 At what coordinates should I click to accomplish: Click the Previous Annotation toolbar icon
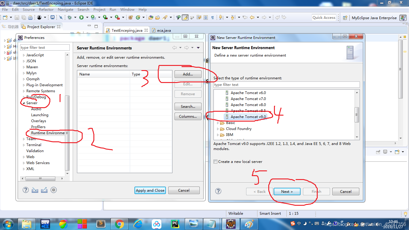(234, 18)
